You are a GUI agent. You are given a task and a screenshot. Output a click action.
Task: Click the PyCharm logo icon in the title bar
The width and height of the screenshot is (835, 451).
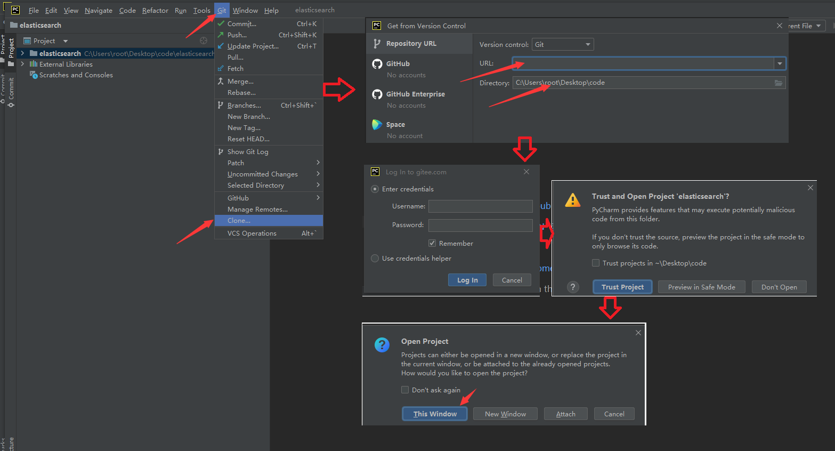(15, 10)
